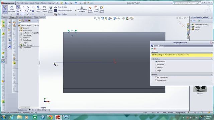Open the Tools menu

[37, 3]
